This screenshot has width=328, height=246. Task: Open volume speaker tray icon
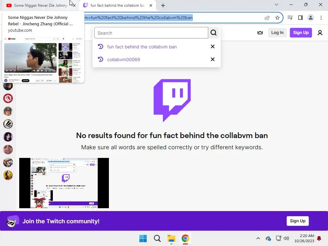(286, 238)
